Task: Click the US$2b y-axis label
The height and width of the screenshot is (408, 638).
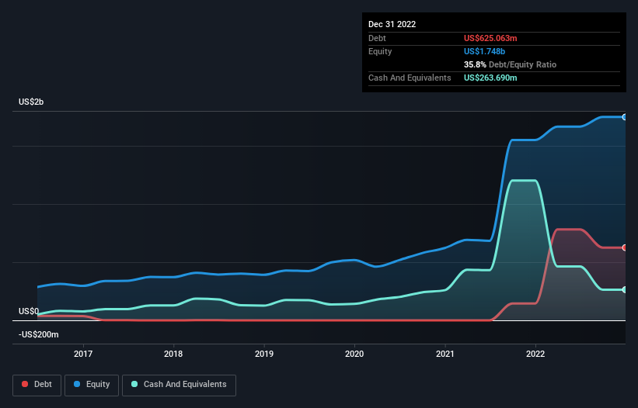Action: coord(31,102)
